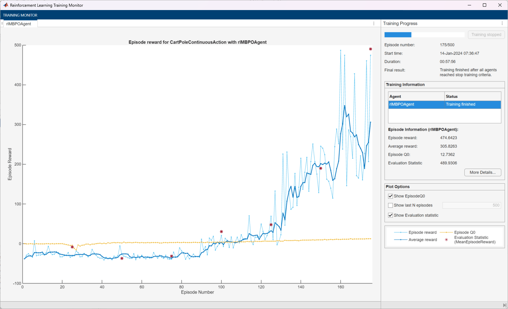The width and height of the screenshot is (508, 309).
Task: Click the More Details button
Action: tap(482, 172)
